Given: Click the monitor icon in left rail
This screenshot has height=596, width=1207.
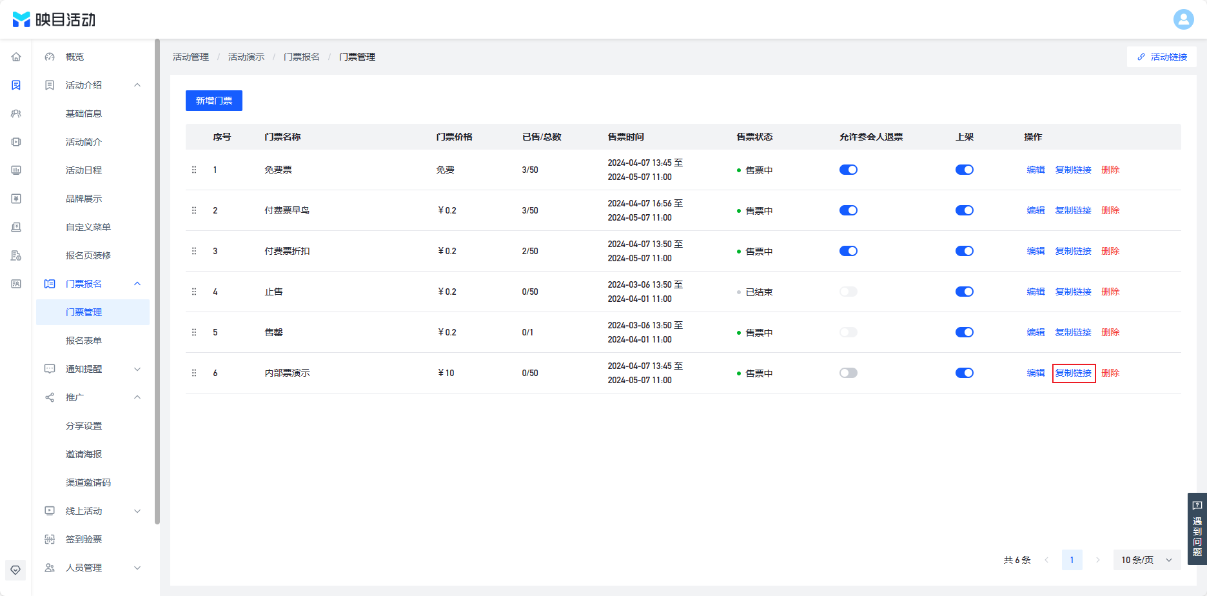Looking at the screenshot, I should pos(16,170).
